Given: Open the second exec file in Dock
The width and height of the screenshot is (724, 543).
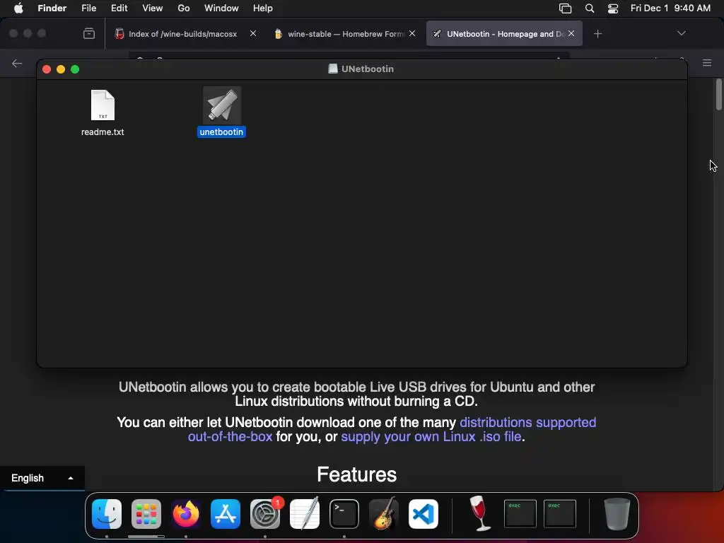Looking at the screenshot, I should pos(560,514).
